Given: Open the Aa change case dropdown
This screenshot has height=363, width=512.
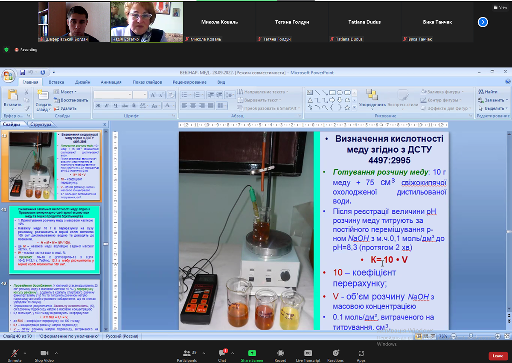Looking at the screenshot, I should pos(156,105).
